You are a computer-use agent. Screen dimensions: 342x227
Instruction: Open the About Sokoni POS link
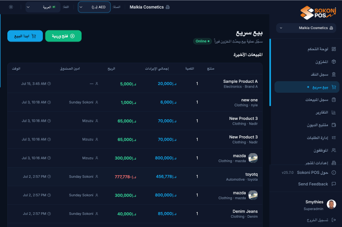[x=312, y=173]
